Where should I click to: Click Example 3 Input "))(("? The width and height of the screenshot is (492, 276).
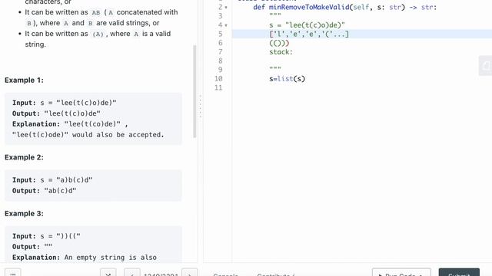68,236
